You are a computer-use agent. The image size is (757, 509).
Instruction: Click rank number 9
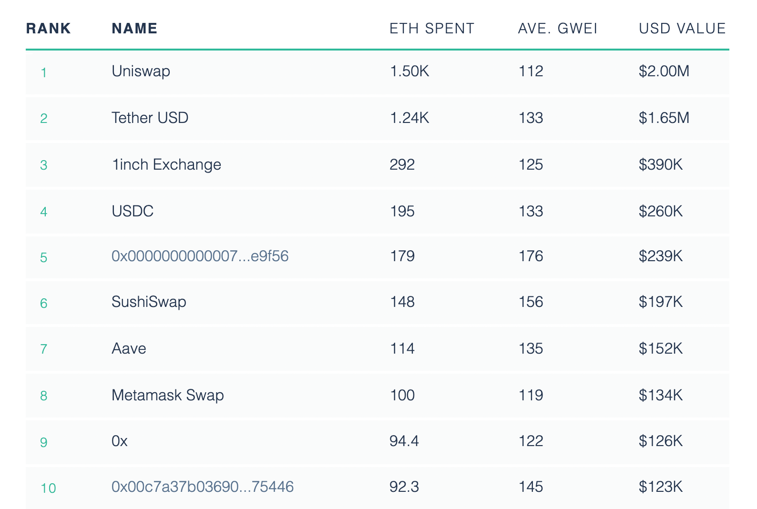click(44, 443)
